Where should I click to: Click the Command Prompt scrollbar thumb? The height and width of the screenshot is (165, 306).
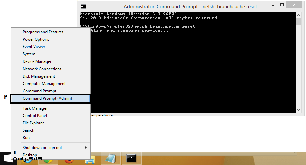point(298,22)
